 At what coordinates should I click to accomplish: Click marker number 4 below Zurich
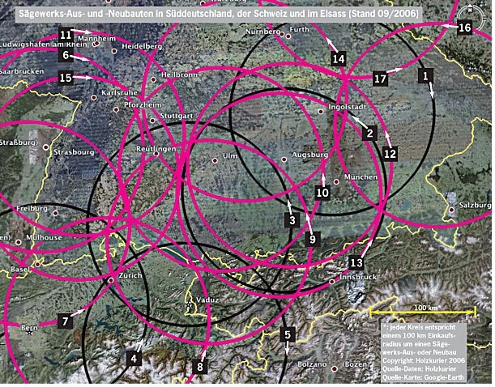coord(134,357)
